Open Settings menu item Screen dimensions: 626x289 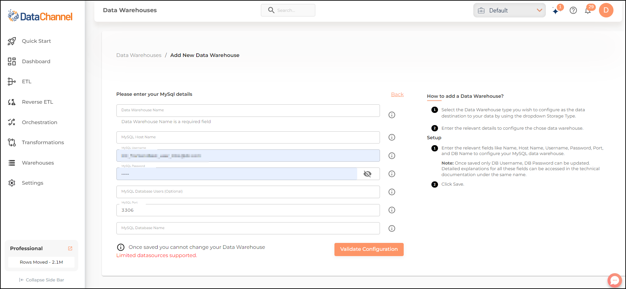33,183
